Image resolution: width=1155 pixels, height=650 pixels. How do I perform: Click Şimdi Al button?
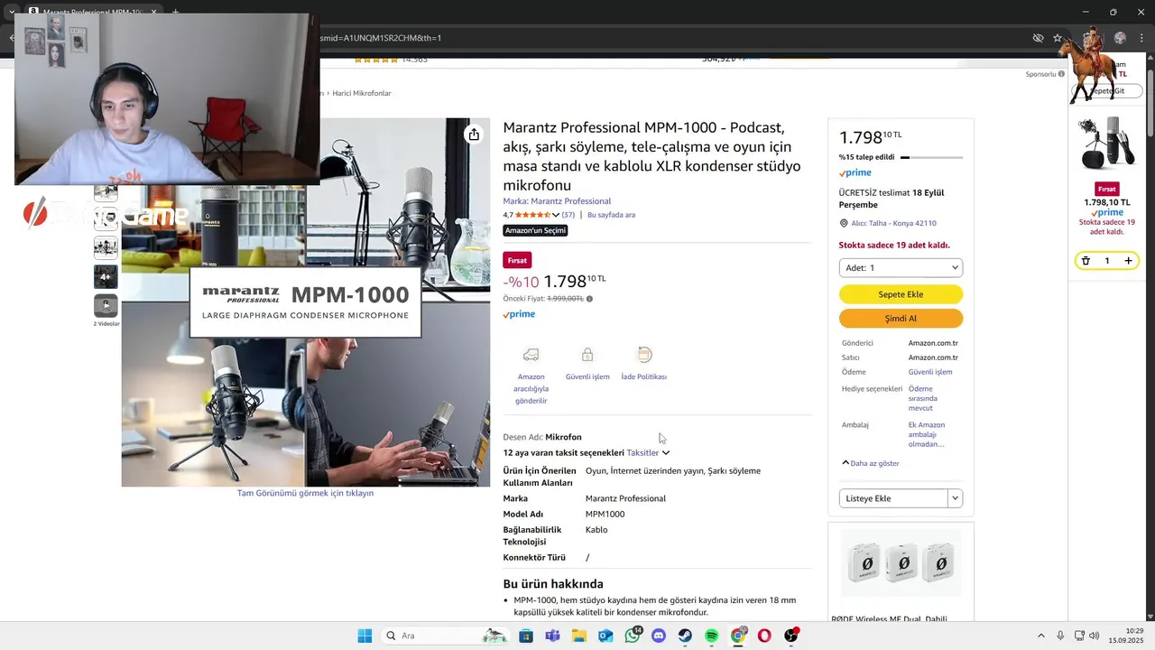pos(901,319)
